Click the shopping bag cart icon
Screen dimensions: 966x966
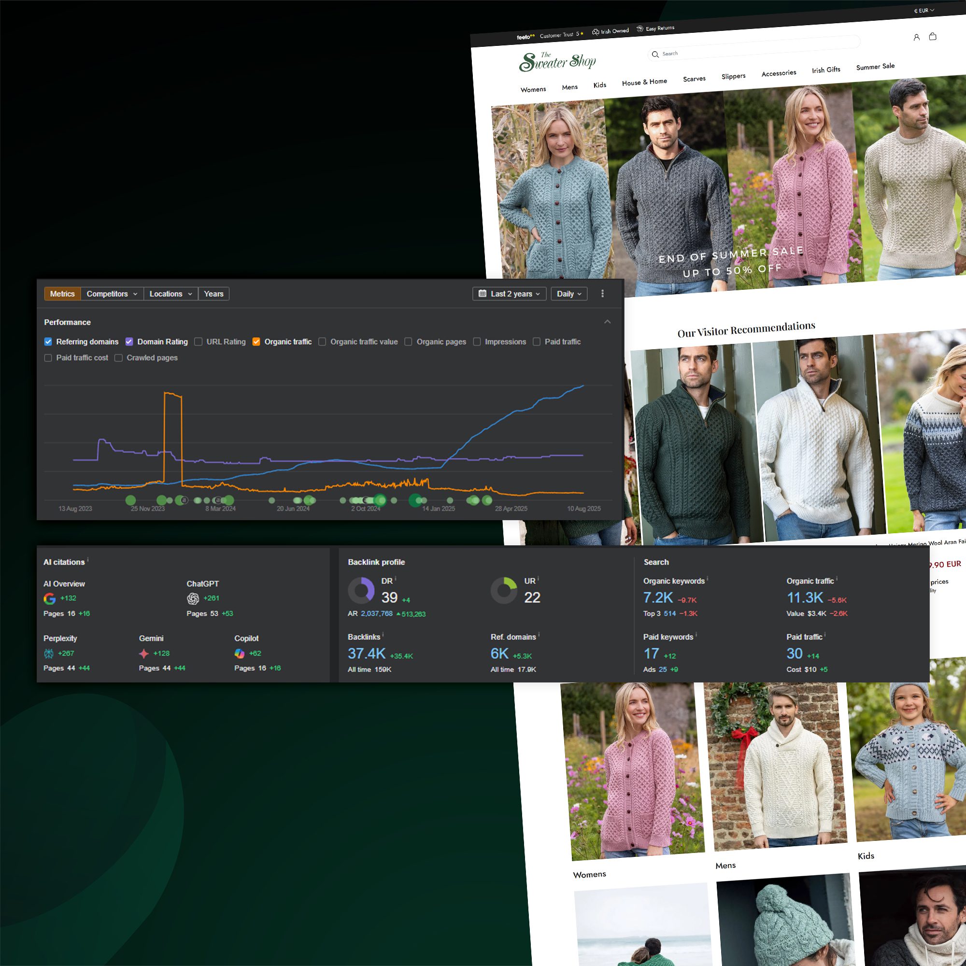[x=933, y=37]
